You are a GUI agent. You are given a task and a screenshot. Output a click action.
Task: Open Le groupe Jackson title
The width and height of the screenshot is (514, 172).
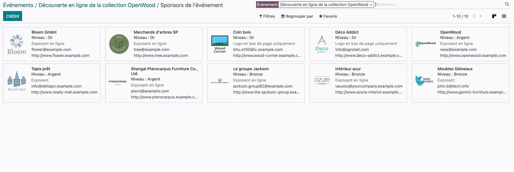coord(251,69)
